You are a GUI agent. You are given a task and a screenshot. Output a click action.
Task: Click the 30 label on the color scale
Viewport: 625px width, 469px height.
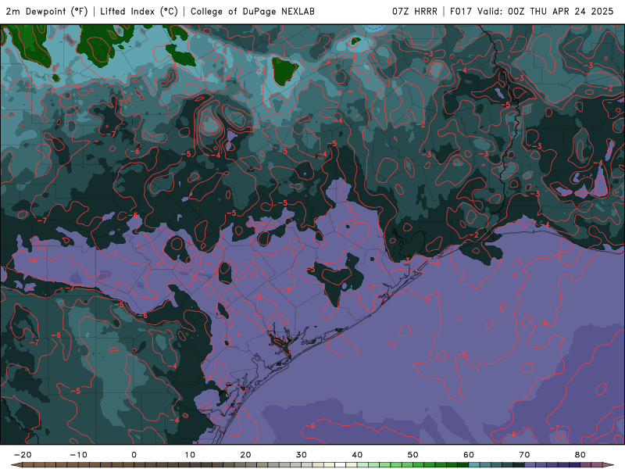click(x=302, y=455)
